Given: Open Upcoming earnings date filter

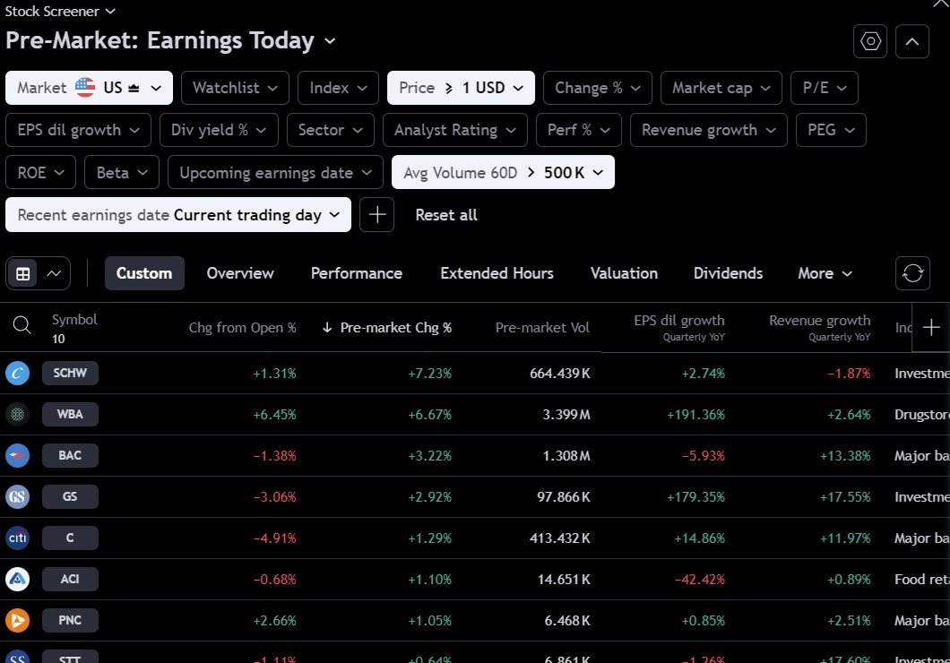Looking at the screenshot, I should pos(275,172).
